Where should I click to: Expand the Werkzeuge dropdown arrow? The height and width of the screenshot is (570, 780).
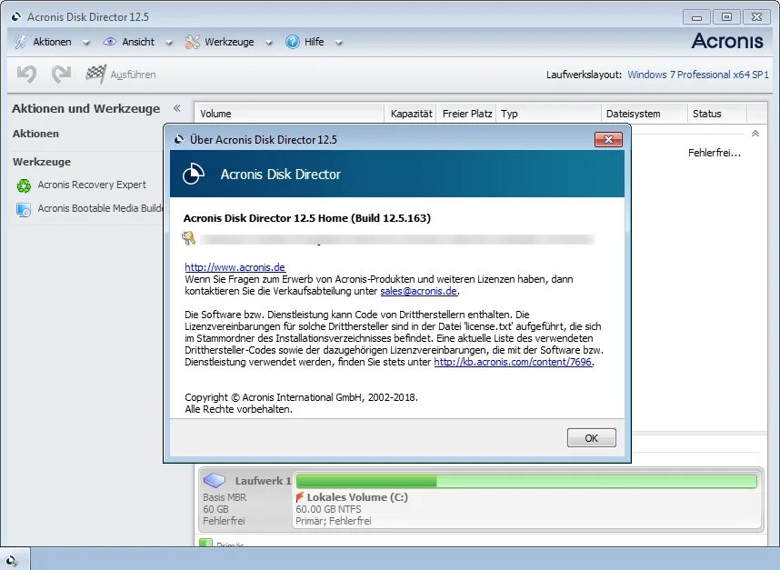tap(268, 43)
